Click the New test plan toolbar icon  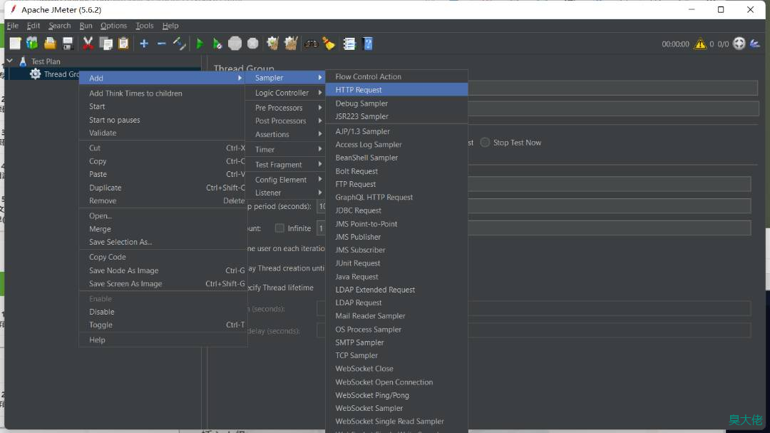point(15,44)
